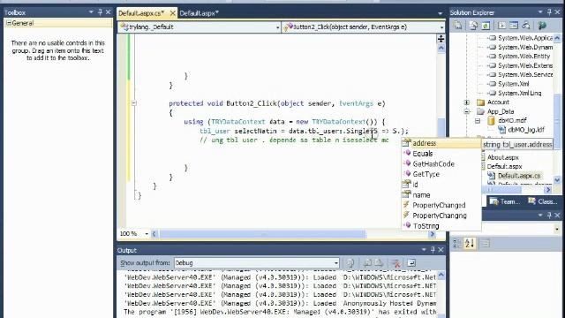
Task: Close the Toolbox panel
Action: [108, 12]
